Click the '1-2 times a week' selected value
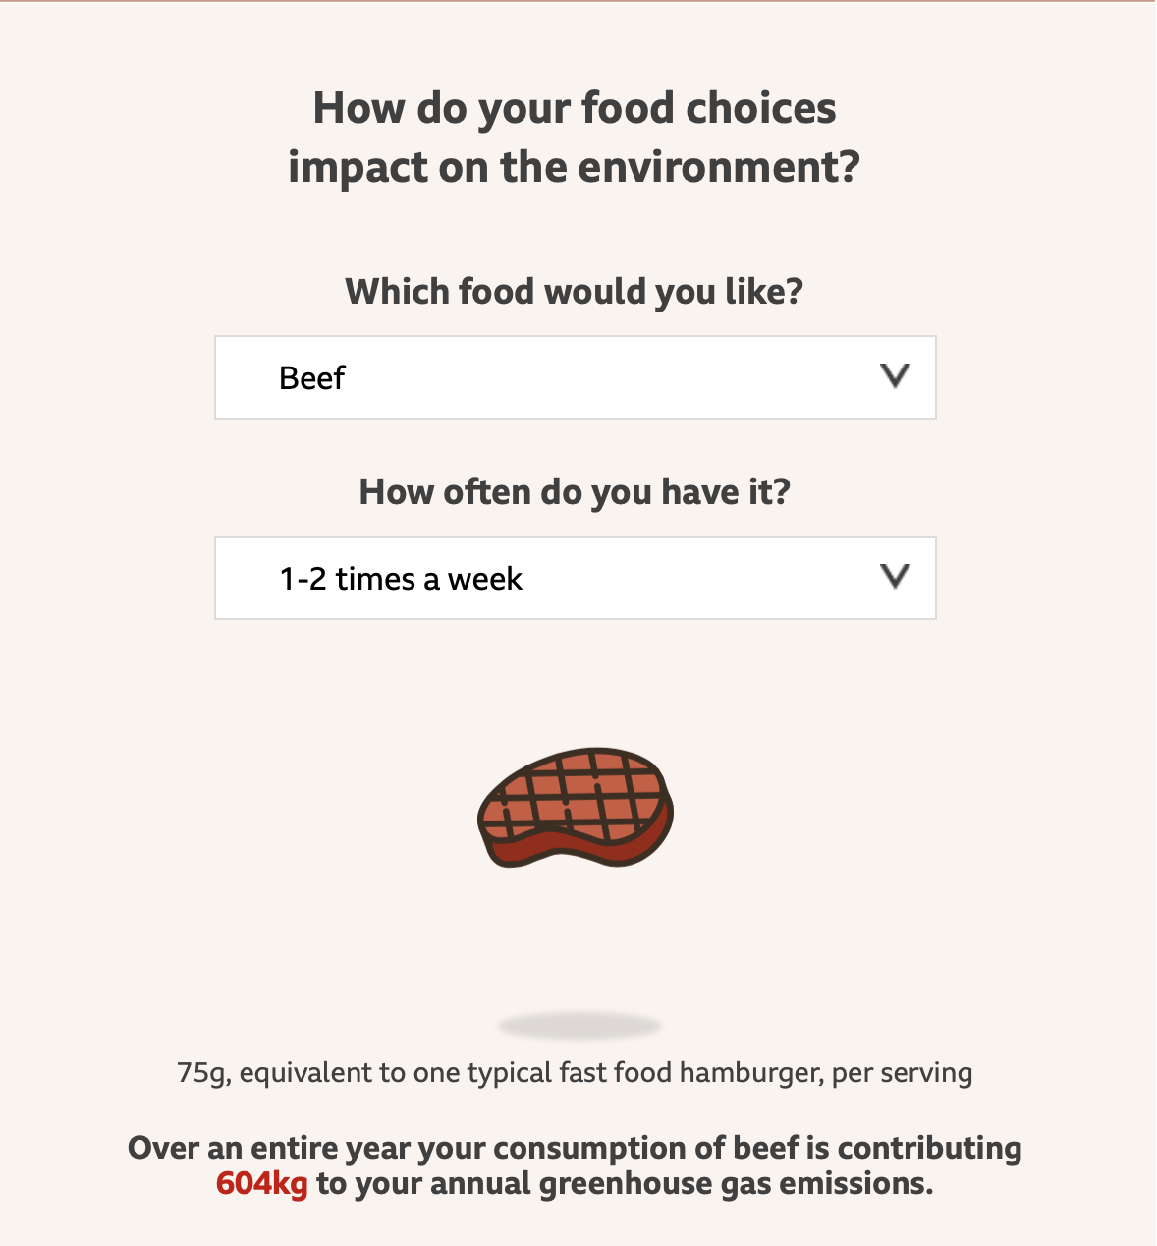 (x=401, y=579)
